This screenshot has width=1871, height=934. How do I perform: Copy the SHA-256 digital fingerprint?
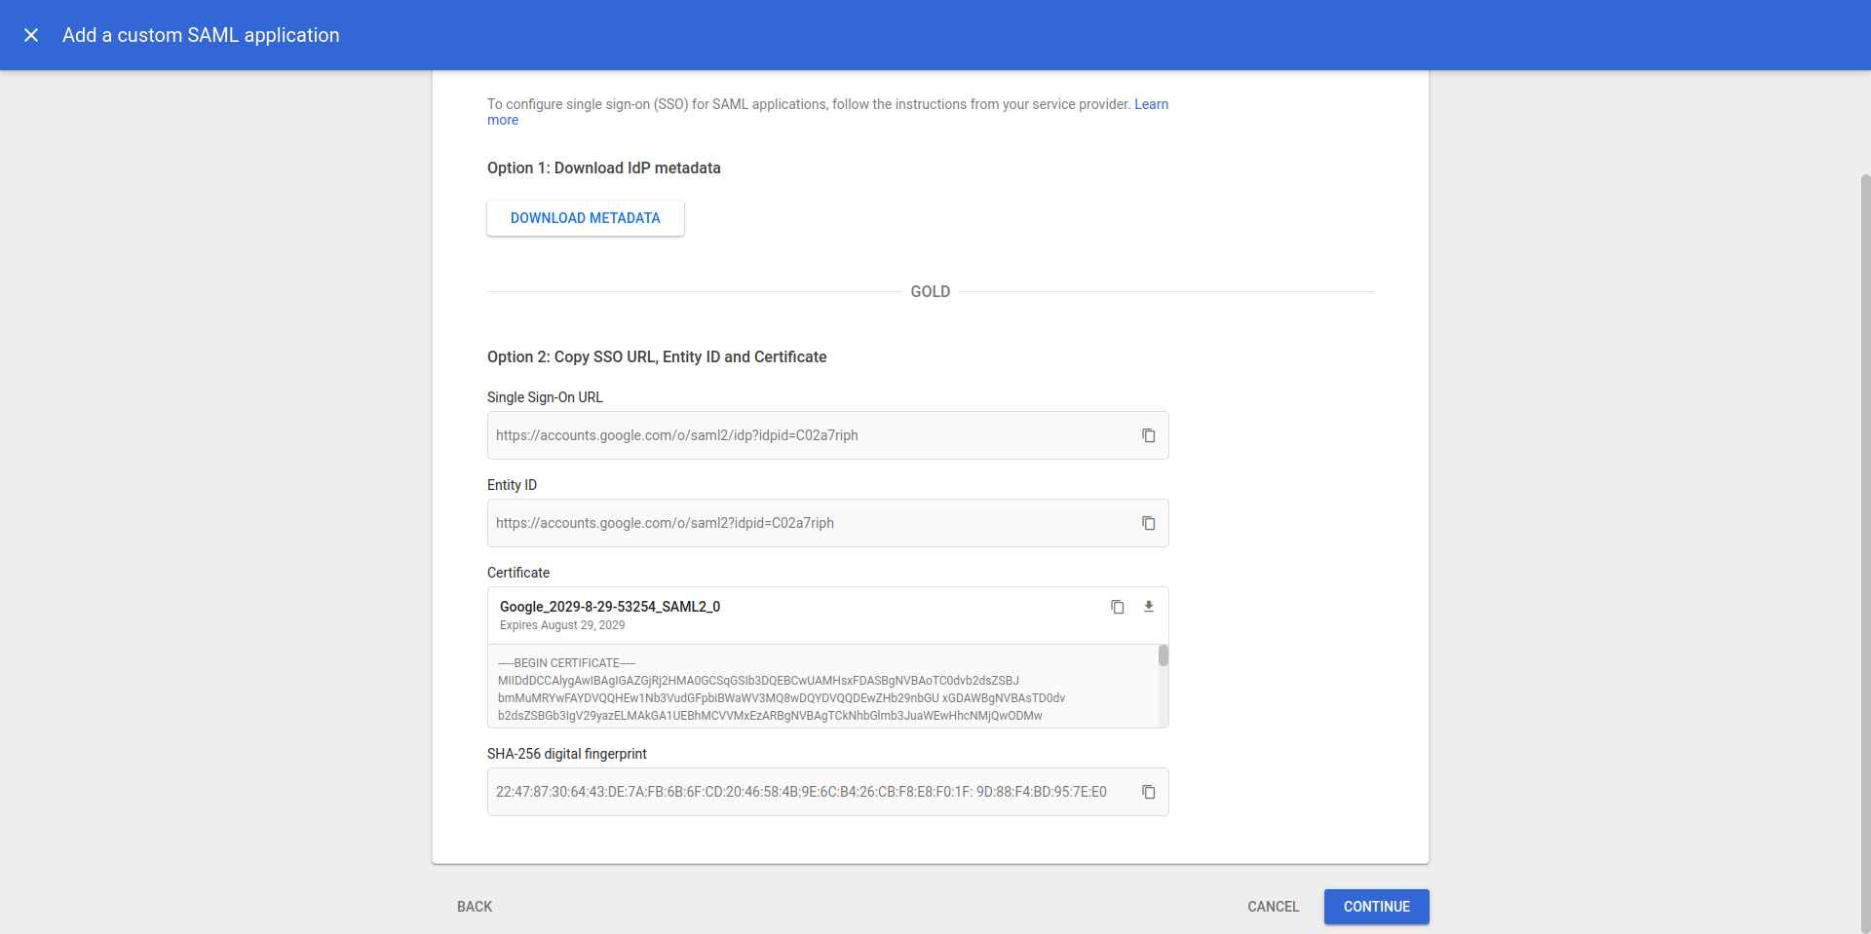tap(1149, 792)
